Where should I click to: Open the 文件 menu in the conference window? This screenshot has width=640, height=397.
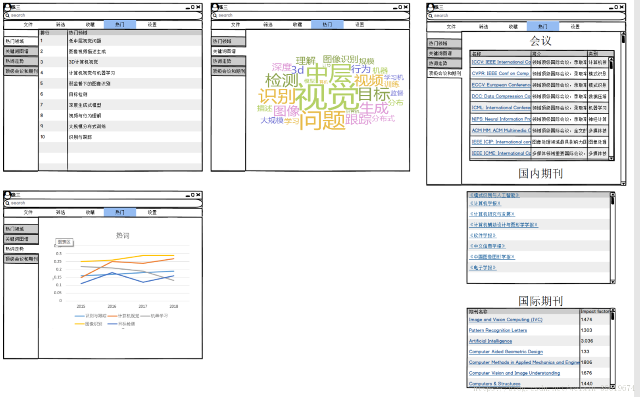[x=451, y=27]
